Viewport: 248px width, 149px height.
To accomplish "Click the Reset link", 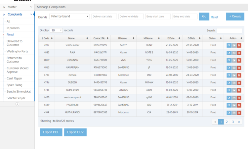I will point(215,17).
